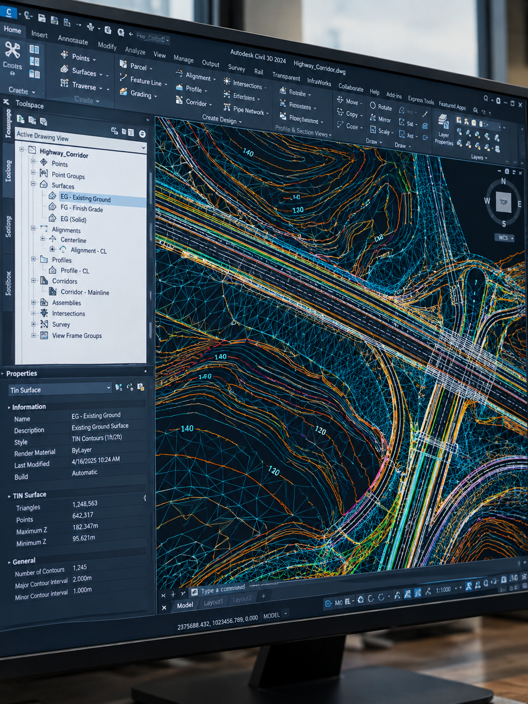The height and width of the screenshot is (704, 528).
Task: Select Alignment - CL tree item
Action: [88, 250]
